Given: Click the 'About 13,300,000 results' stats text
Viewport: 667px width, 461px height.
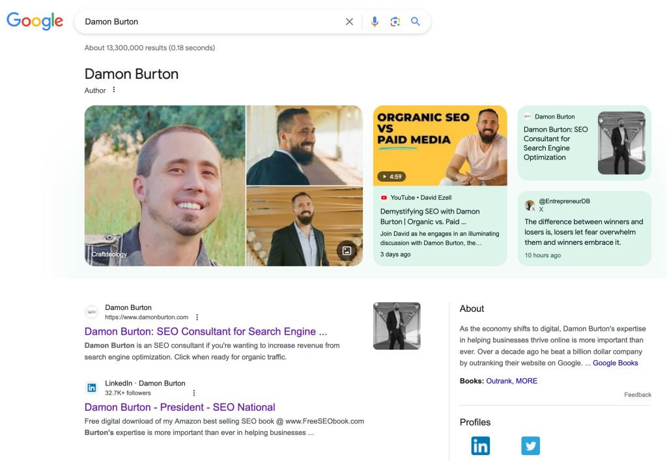Looking at the screenshot, I should click(150, 48).
